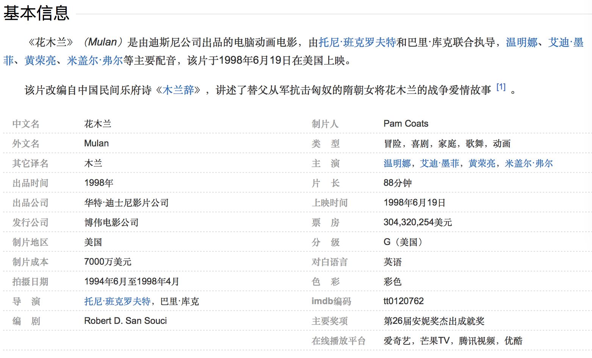Select the label 出品公司
Viewport: 592px width, 358px height.
coord(30,203)
